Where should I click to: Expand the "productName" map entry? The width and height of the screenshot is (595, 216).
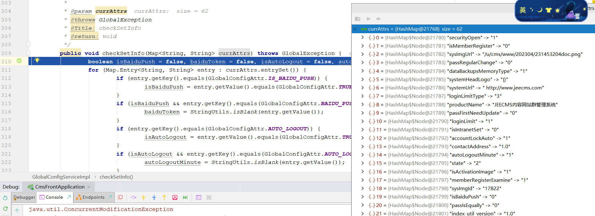point(362,104)
